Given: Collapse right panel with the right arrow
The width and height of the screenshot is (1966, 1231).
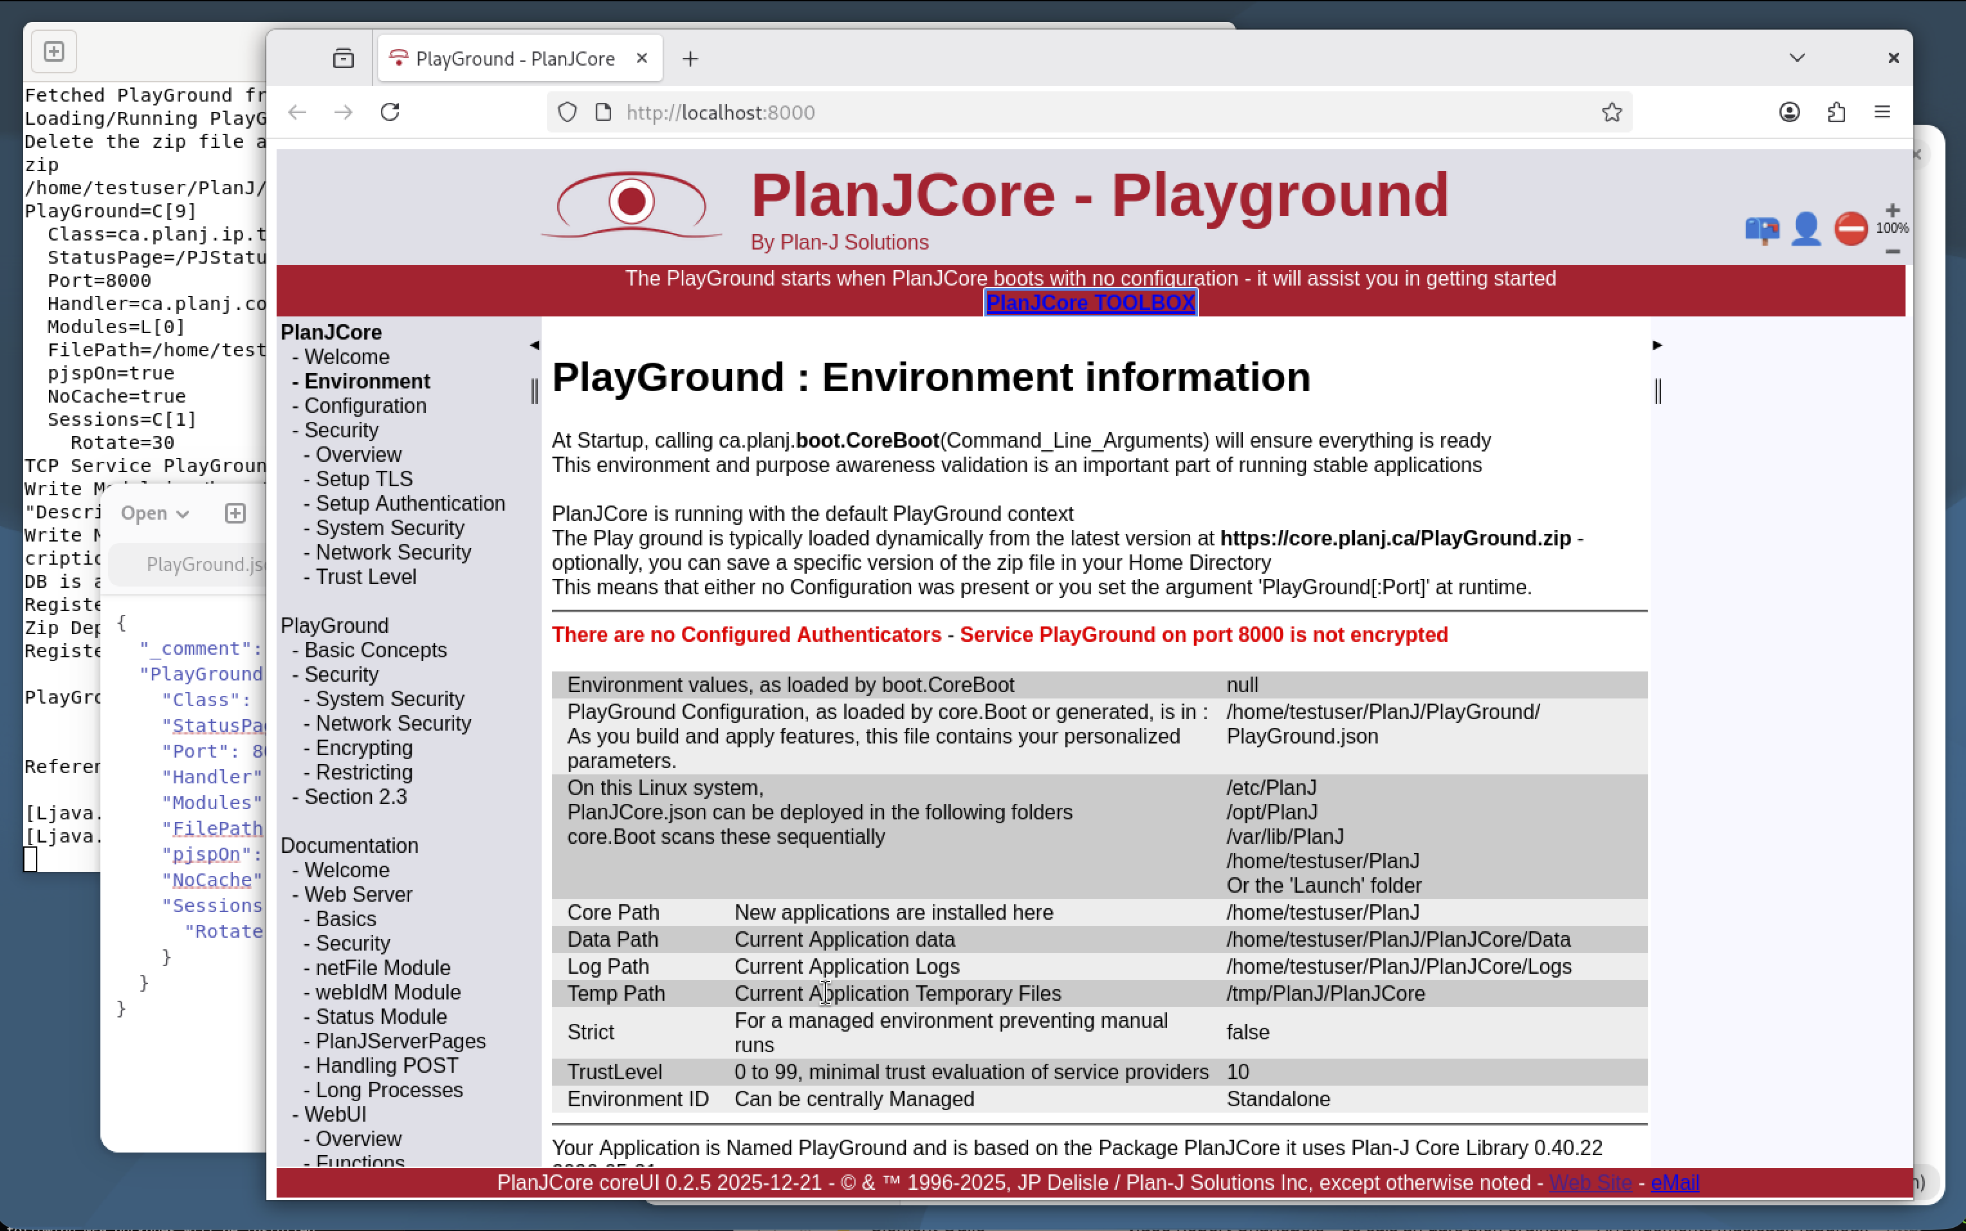Looking at the screenshot, I should (x=1657, y=345).
